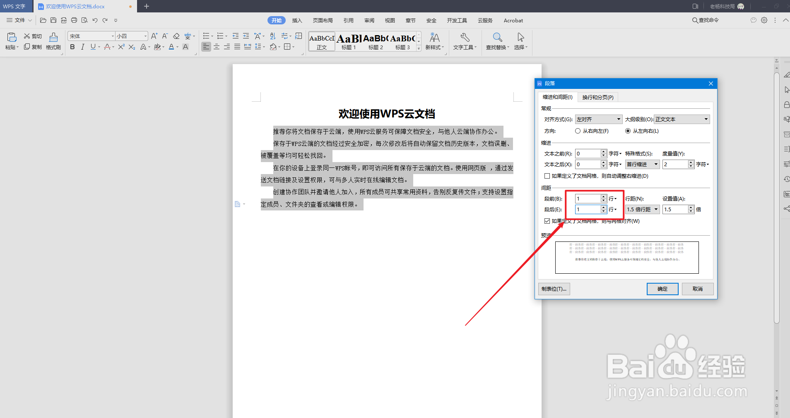
Task: Open 文字工具 text tools
Action: coord(465,41)
